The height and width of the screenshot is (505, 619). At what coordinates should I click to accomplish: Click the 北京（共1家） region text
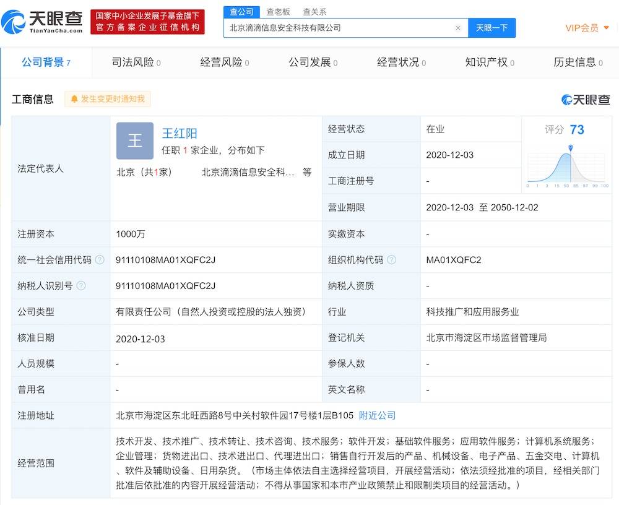tap(144, 172)
